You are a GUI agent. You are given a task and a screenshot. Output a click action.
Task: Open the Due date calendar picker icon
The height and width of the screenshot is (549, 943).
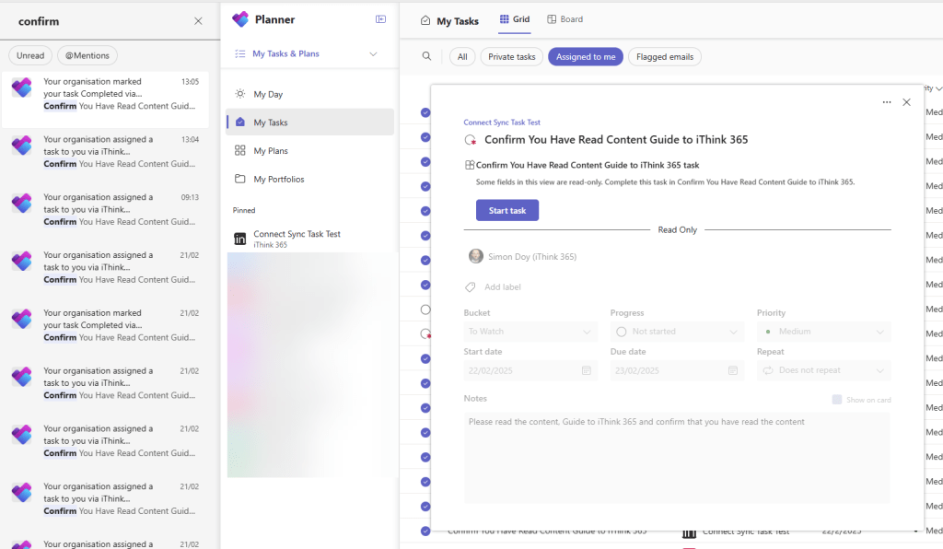[x=733, y=370]
